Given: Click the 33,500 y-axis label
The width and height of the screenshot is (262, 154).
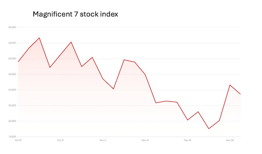Looking at the screenshot, I should pyautogui.click(x=12, y=74).
